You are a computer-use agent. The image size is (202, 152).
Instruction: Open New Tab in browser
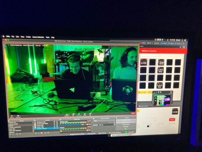[156, 43]
